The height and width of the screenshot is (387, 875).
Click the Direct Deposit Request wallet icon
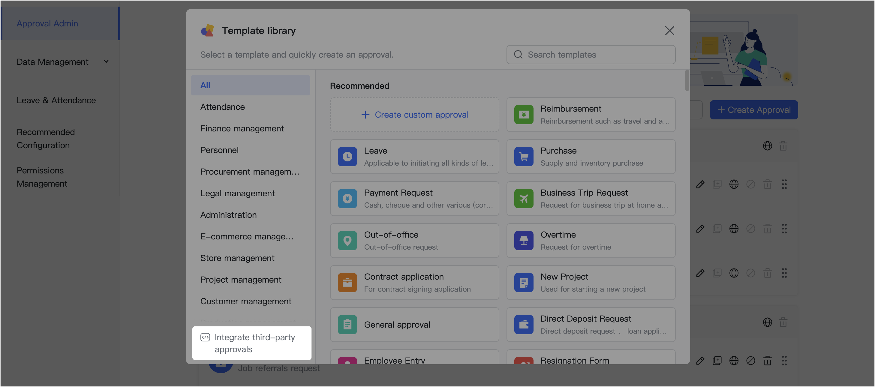coord(523,325)
